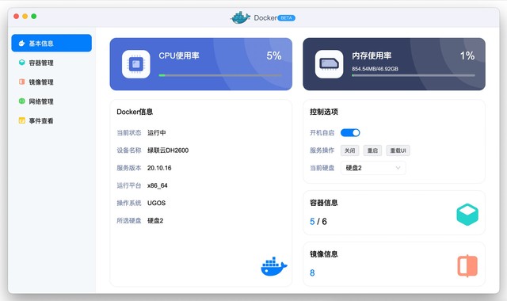Click the orange image info icon

[x=467, y=266]
